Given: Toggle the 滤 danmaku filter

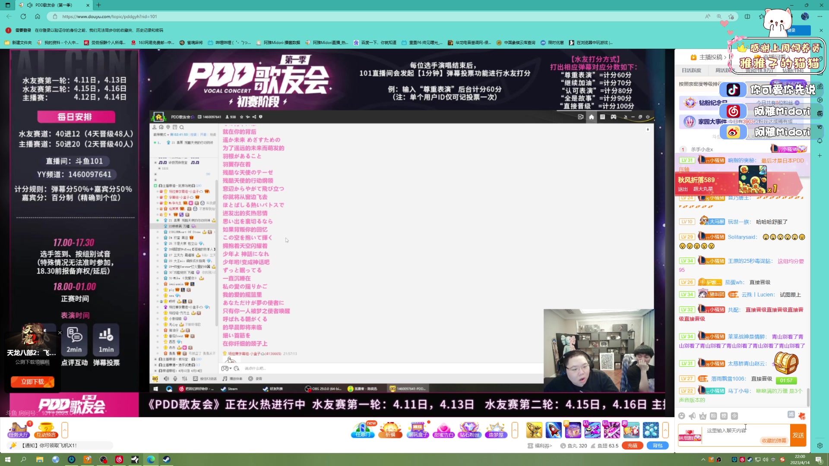Looking at the screenshot, I should click(790, 415).
